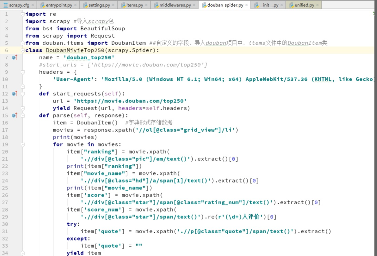Click the regex '(\d+)人评价' on line 29

[240, 217]
